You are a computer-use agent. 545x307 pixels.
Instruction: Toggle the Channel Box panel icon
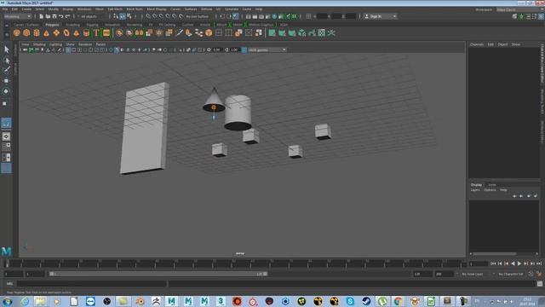[541, 16]
